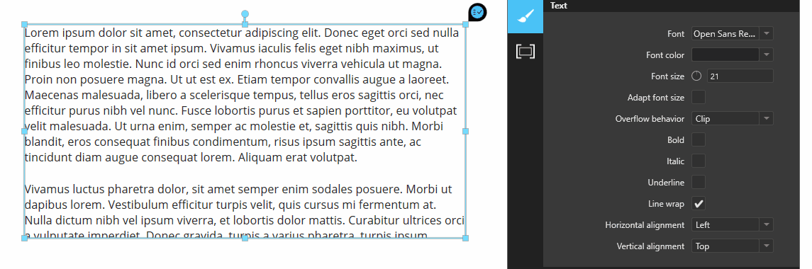This screenshot has width=812, height=269.
Task: Select the top-left resize handle
Action: [x=24, y=24]
